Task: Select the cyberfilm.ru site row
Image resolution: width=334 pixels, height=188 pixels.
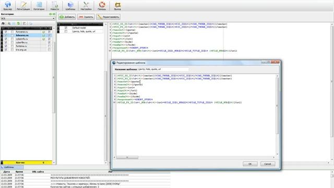Action: click(26, 43)
